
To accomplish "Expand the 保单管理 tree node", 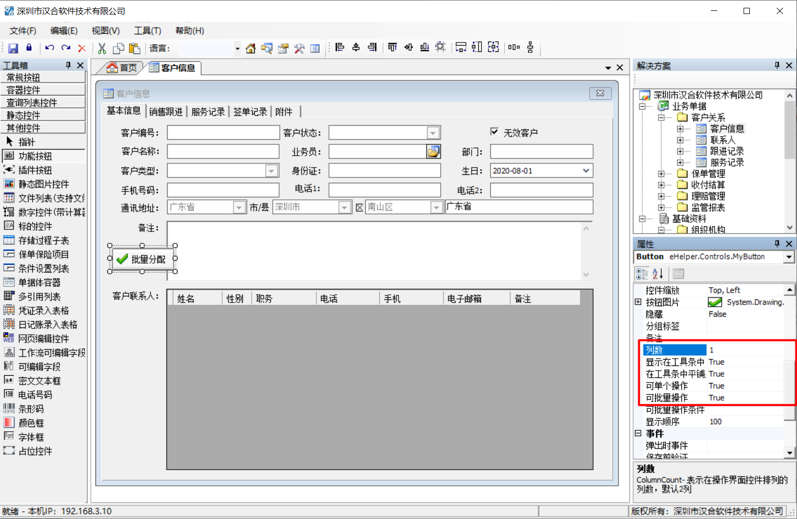I will (661, 174).
